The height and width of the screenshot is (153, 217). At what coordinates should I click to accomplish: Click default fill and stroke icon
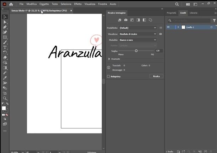(x=3, y=104)
